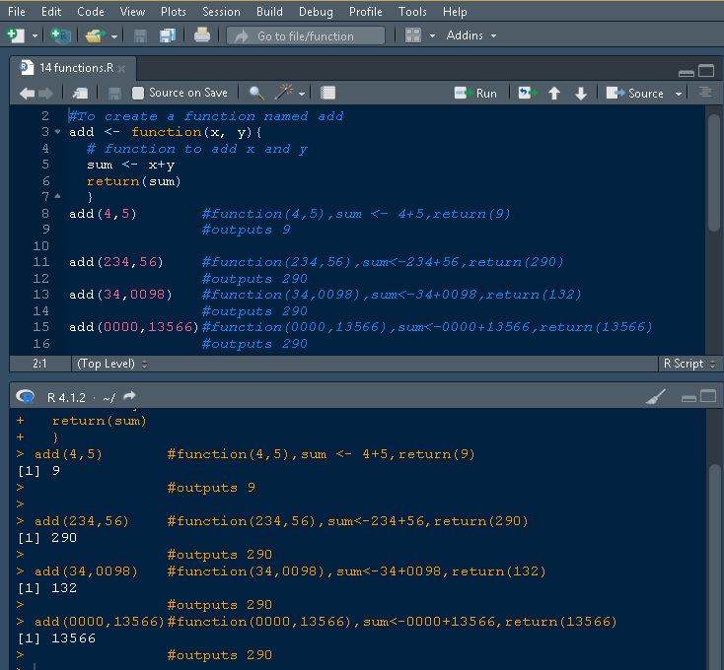Click the Save All documents icon
The image size is (724, 670).
(x=167, y=35)
